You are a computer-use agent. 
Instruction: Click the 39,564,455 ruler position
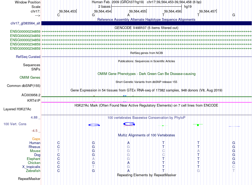(137, 11)
